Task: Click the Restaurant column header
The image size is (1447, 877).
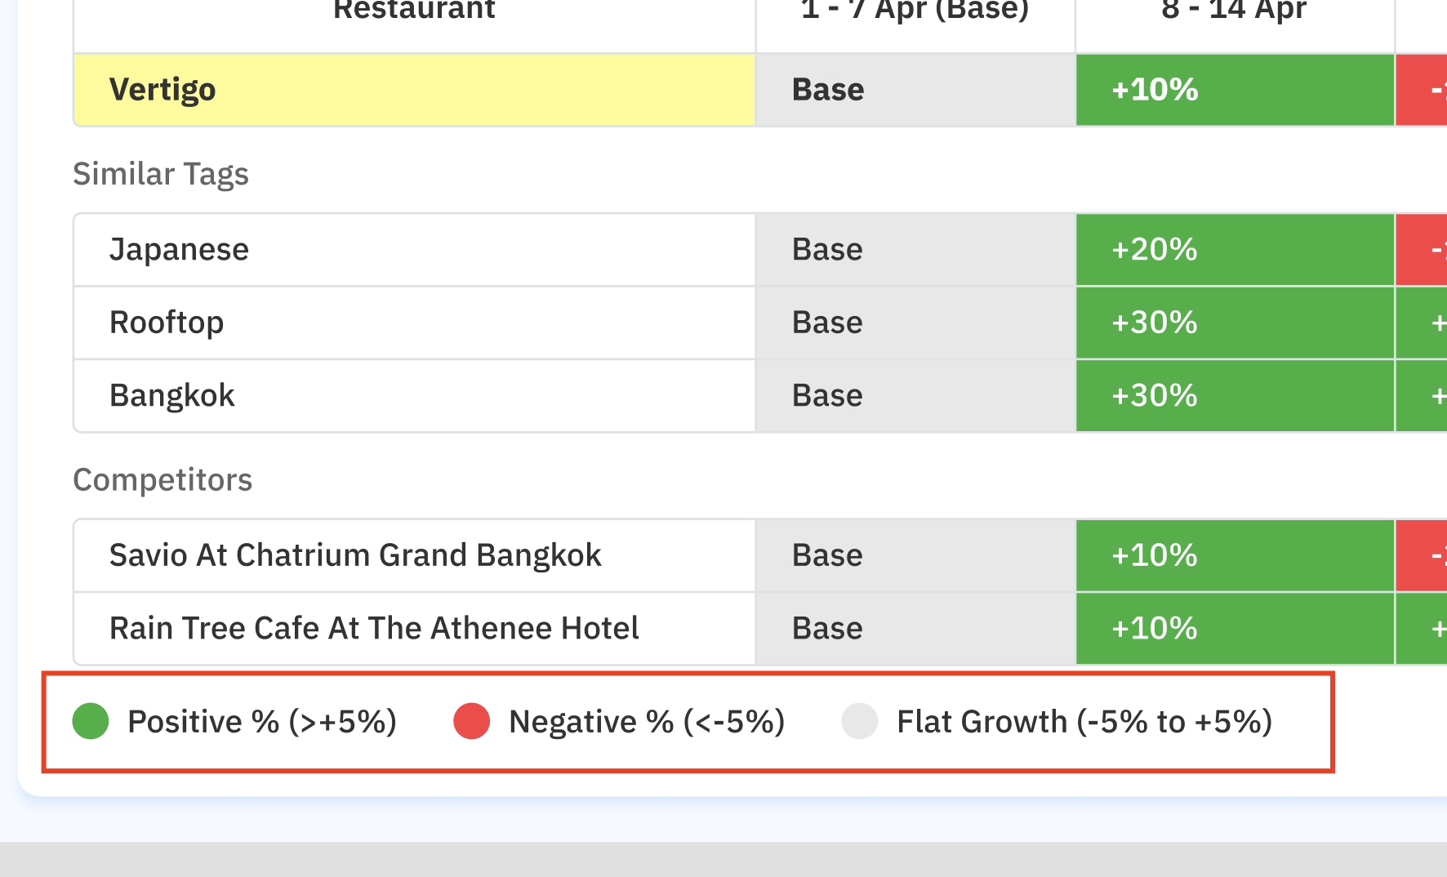Action: click(414, 11)
